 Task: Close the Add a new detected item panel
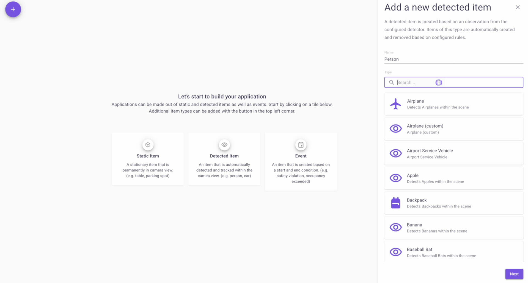(x=517, y=7)
